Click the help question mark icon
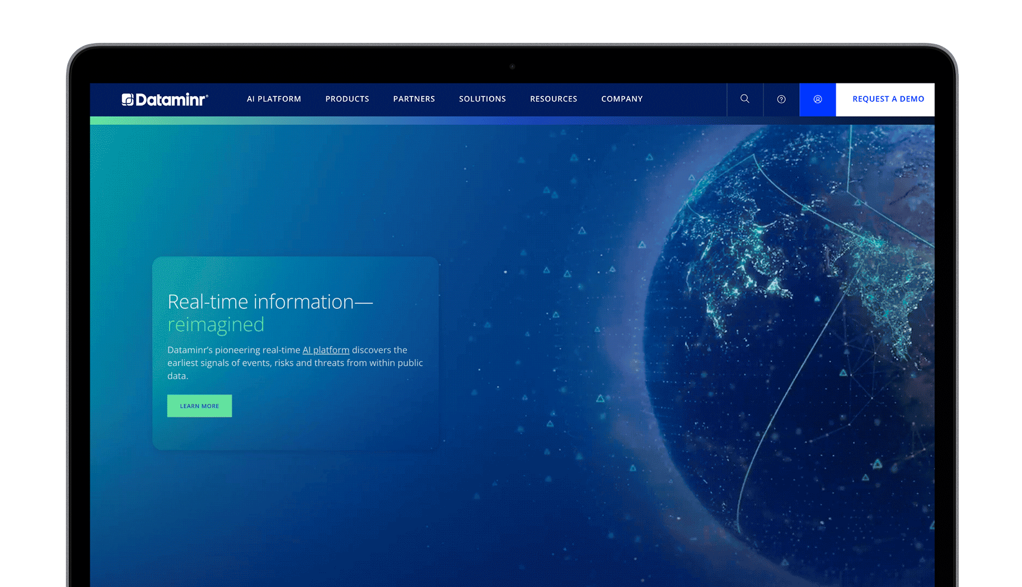The height and width of the screenshot is (587, 1022). point(781,99)
